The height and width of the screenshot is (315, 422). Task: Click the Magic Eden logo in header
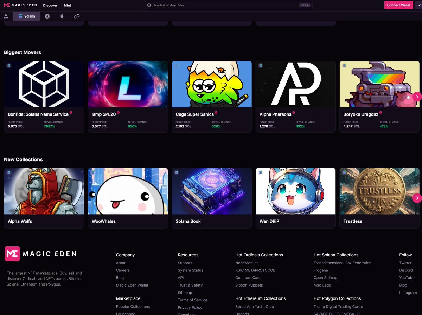click(20, 5)
